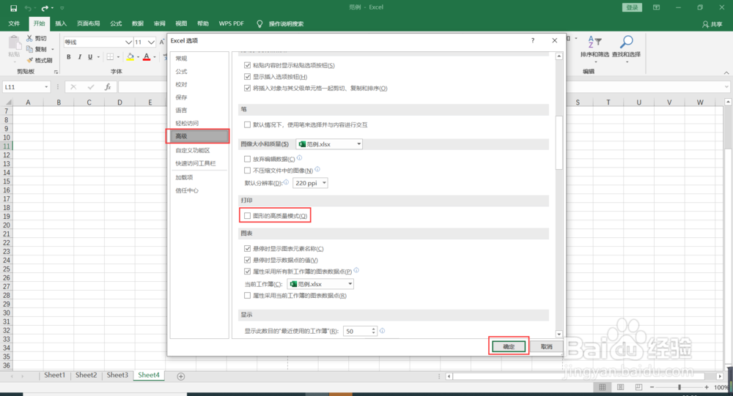Click the Redo arrow icon
This screenshot has height=396, width=733.
point(45,8)
